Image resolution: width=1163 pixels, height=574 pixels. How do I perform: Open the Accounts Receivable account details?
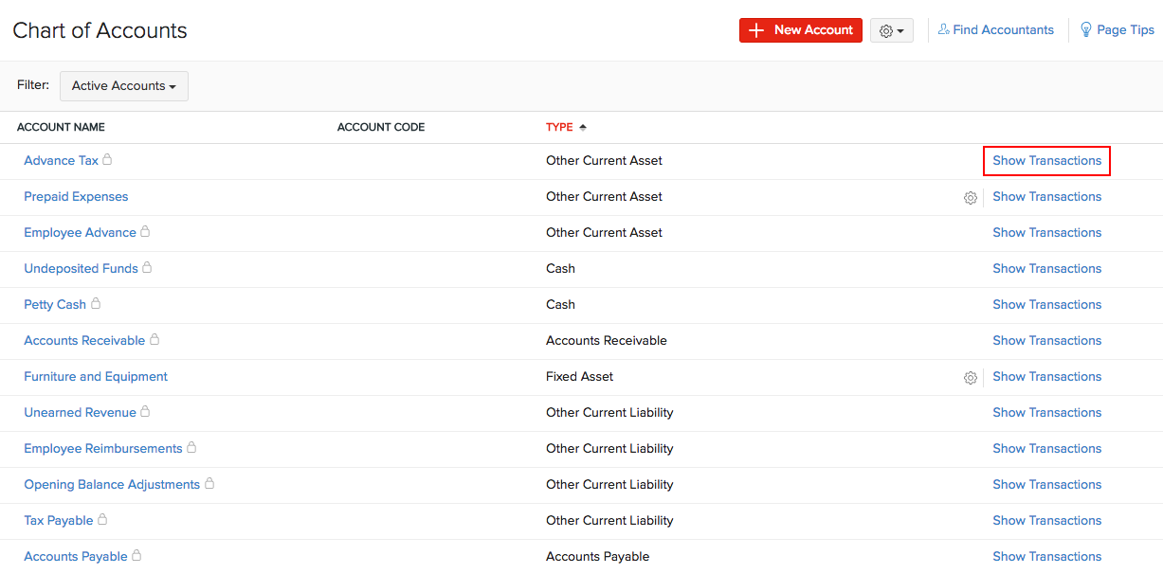pyautogui.click(x=83, y=340)
